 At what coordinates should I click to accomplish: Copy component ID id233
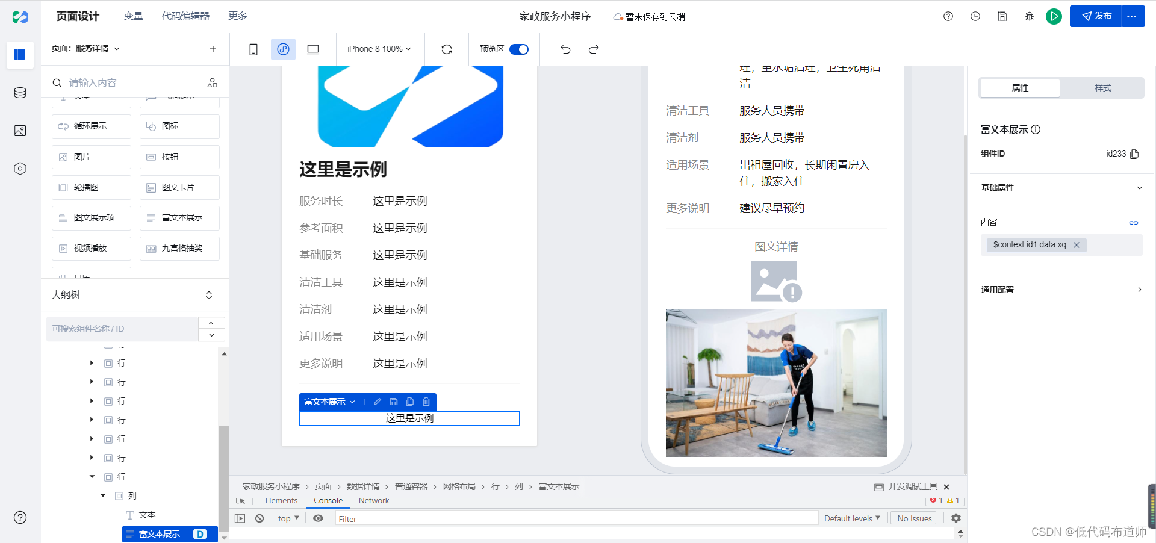click(1134, 154)
